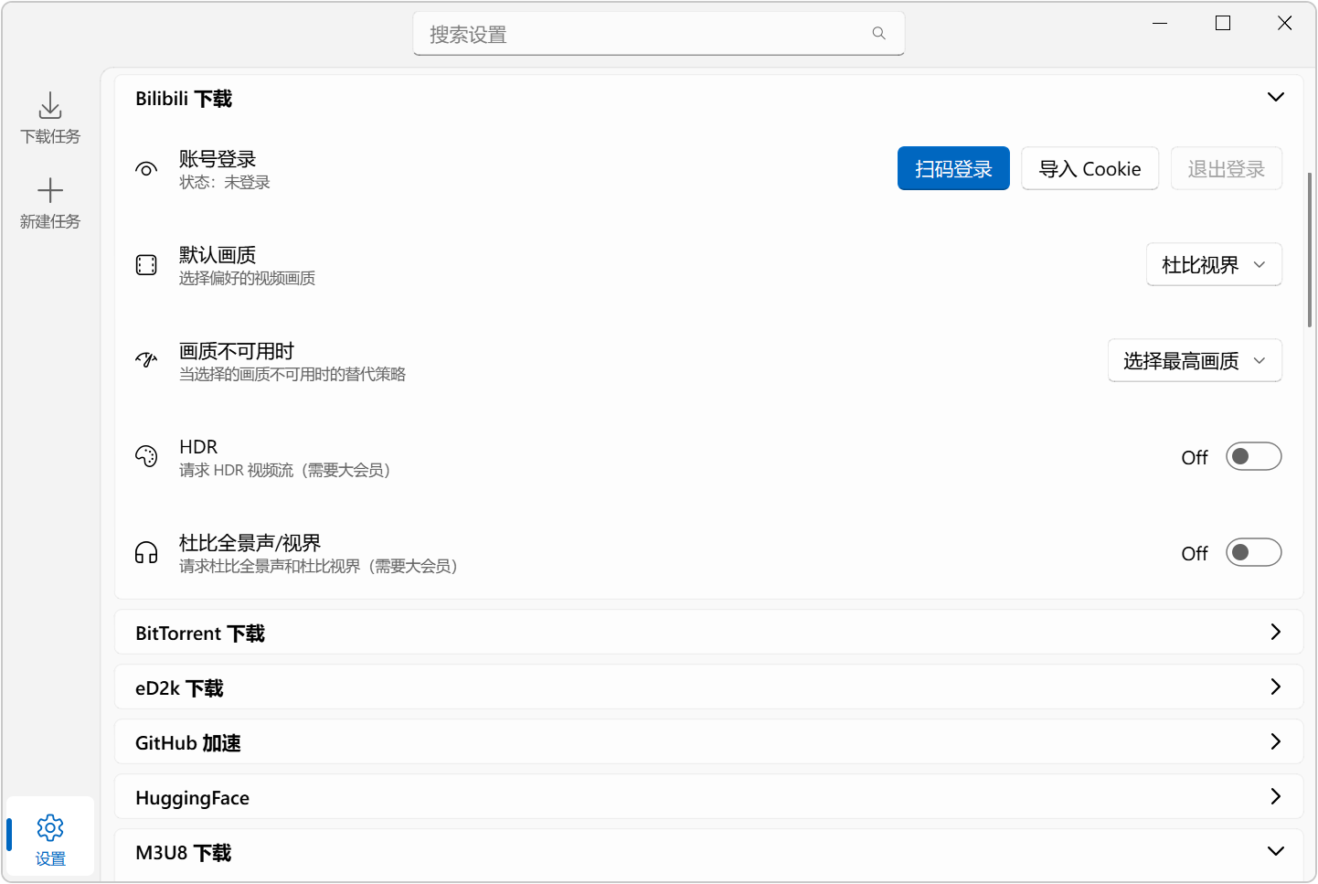
Task: Open the 默认画质 dropdown showing 杜比视界
Action: click(x=1214, y=264)
